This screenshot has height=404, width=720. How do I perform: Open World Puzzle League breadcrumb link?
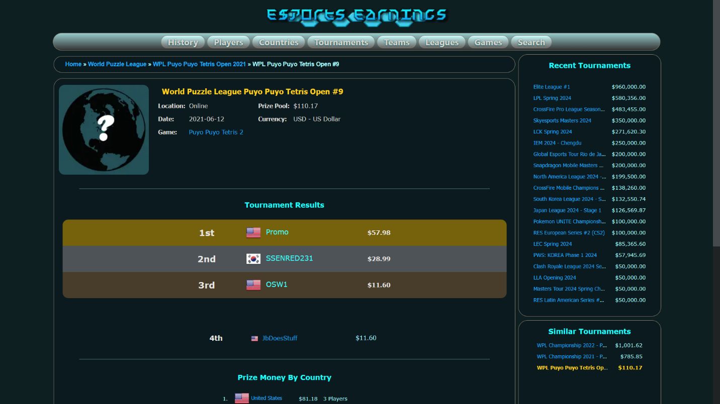click(117, 64)
